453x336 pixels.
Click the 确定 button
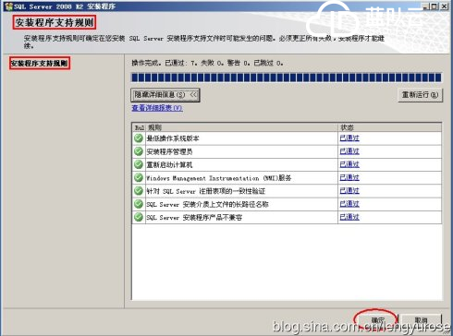pyautogui.click(x=377, y=320)
